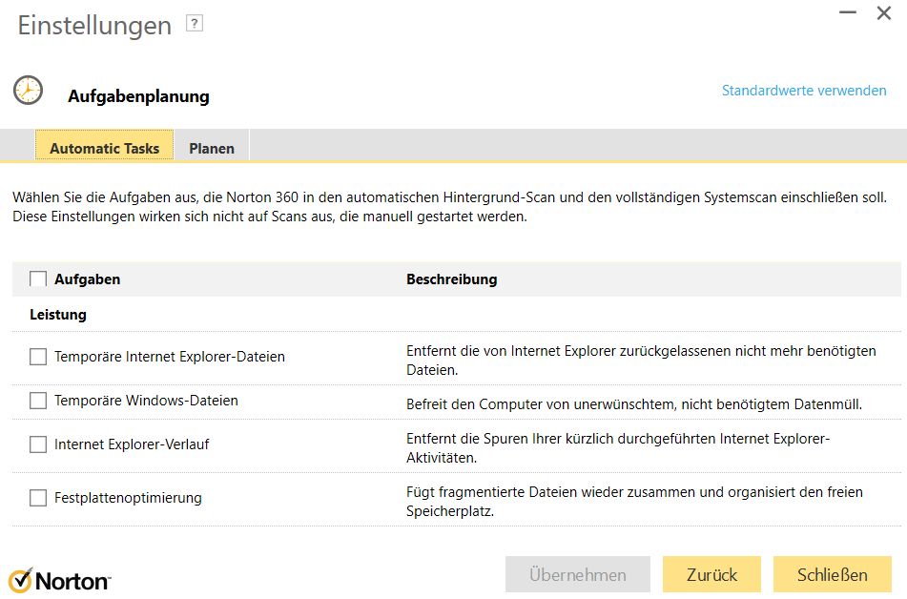This screenshot has width=907, height=599.
Task: Minimize the Einstellungen window
Action: point(847,13)
